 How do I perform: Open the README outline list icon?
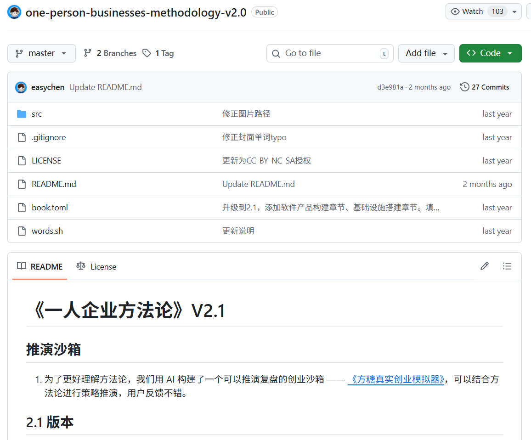507,266
